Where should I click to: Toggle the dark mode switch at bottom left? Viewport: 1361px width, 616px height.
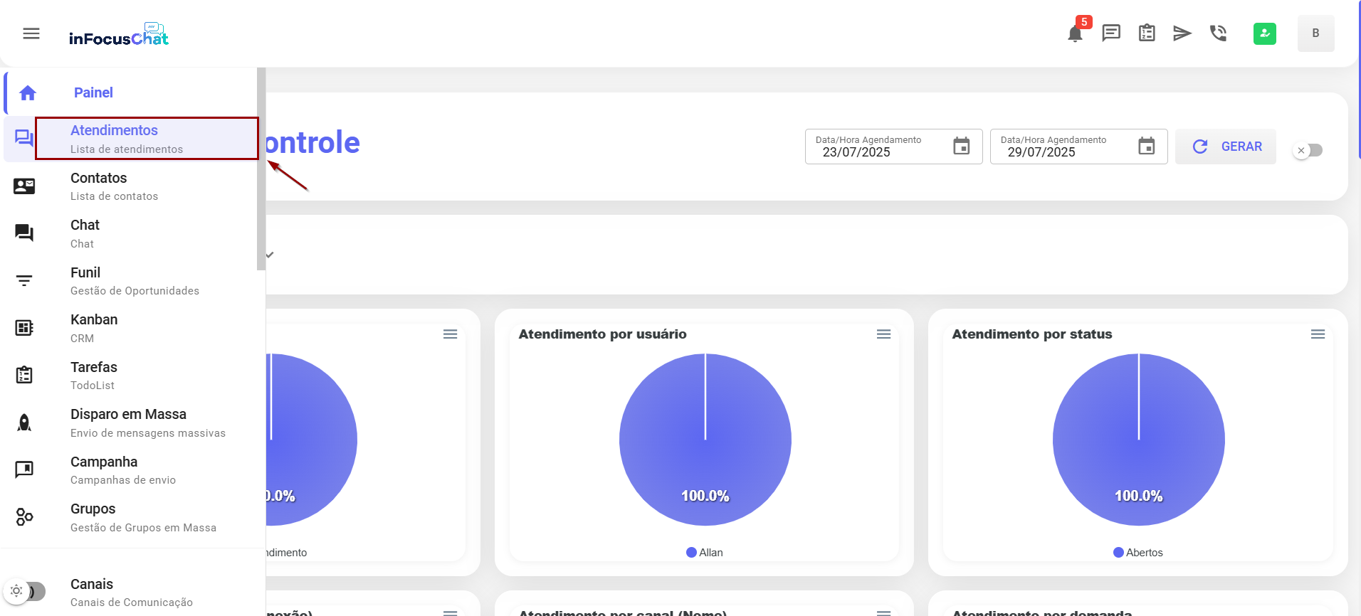(25, 591)
